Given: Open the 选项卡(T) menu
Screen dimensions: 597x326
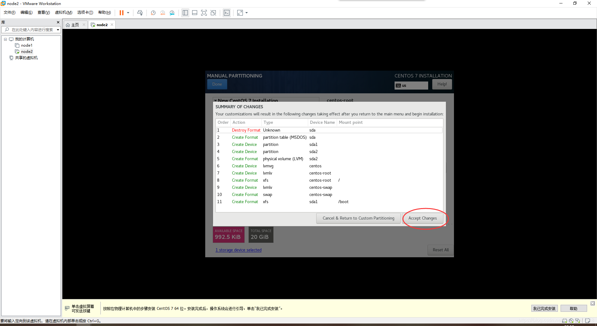Looking at the screenshot, I should (85, 12).
